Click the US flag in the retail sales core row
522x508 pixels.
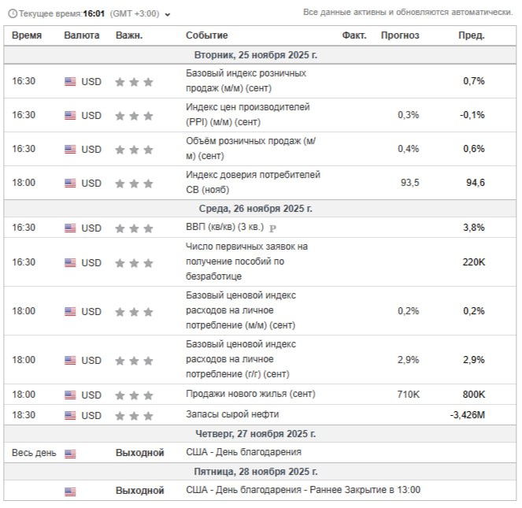(x=70, y=81)
